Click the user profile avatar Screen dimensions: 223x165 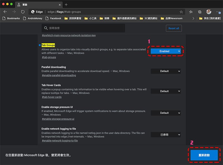209,12
